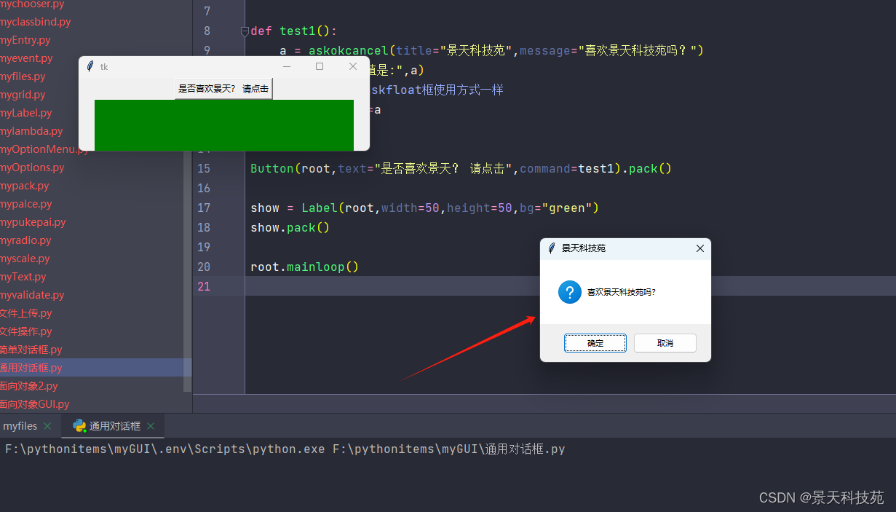This screenshot has height=512, width=896.
Task: Select myOptions.py in the file list
Action: pyautogui.click(x=32, y=168)
